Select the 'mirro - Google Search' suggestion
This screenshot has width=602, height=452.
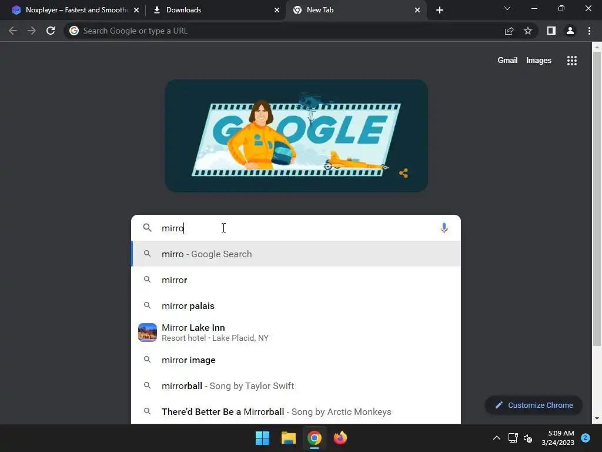point(296,254)
